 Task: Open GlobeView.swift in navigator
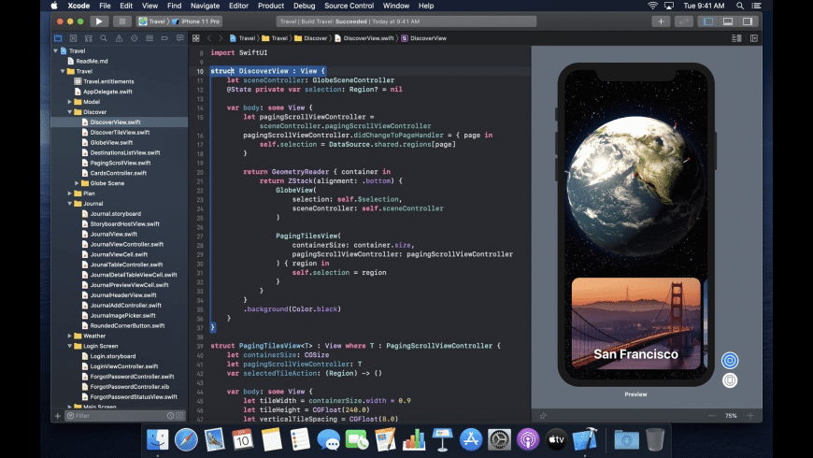click(112, 142)
